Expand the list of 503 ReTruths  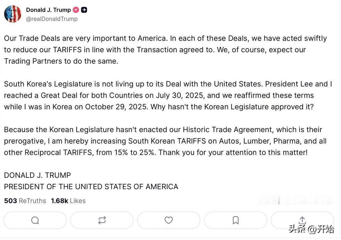coord(25,201)
